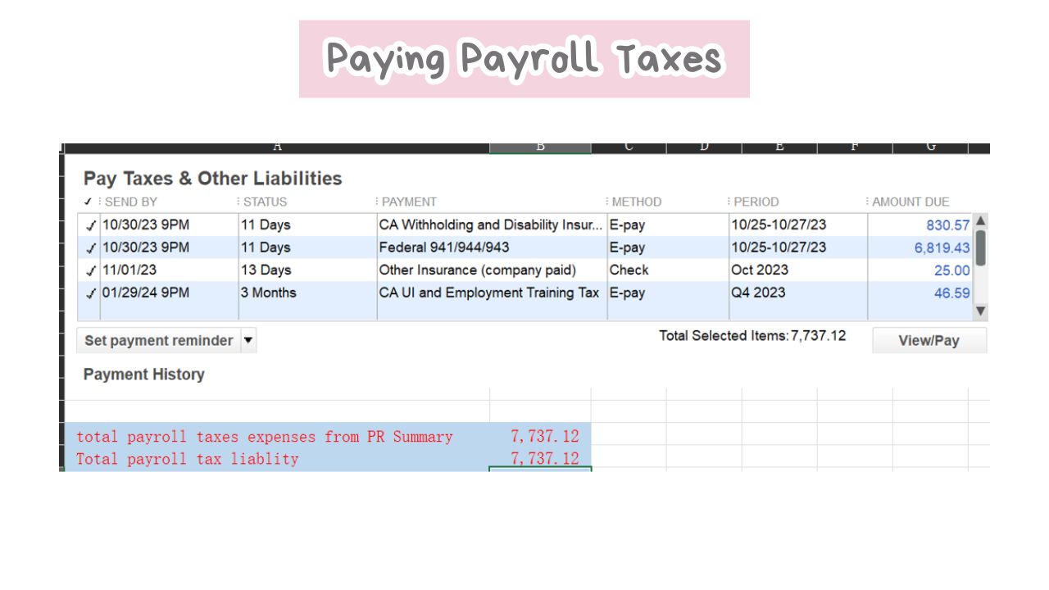Sort by the METHOD column header
Viewport: 1049px width, 590px height.
click(x=637, y=202)
